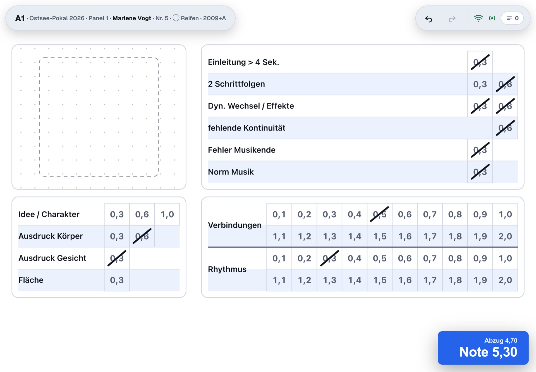The image size is (536, 372).
Task: Toggle 0,3 for Norm Musik
Action: (x=480, y=172)
